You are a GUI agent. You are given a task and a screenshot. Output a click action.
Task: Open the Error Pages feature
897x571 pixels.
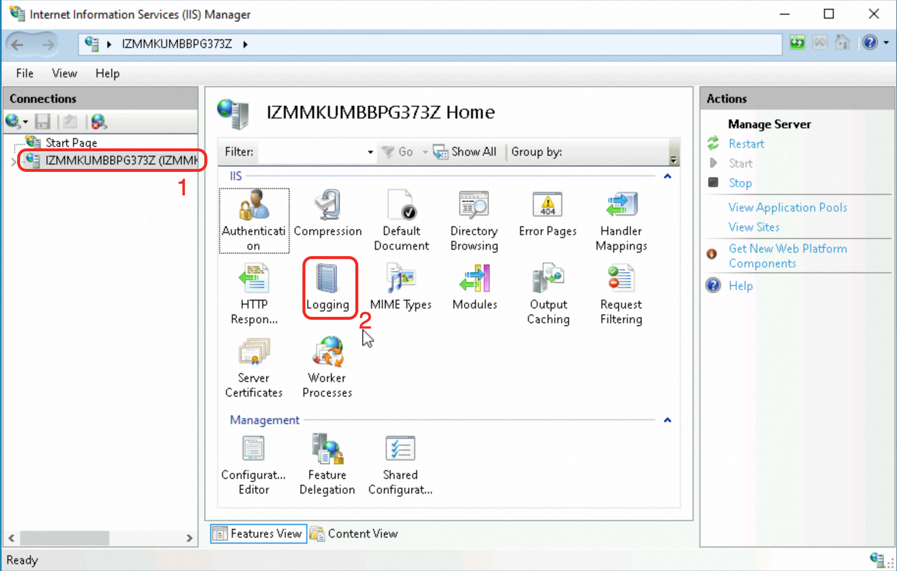(548, 214)
